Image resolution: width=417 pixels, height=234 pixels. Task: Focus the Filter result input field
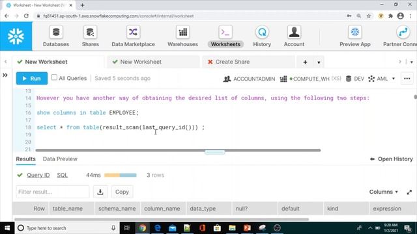(x=53, y=192)
